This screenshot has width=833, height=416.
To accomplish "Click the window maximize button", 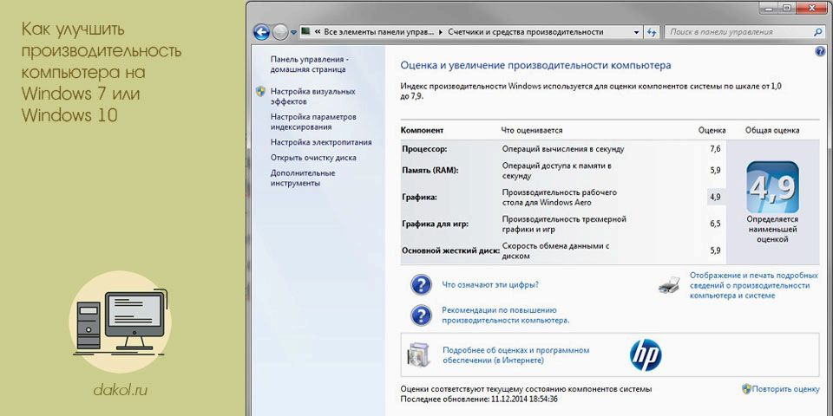I will [x=787, y=8].
